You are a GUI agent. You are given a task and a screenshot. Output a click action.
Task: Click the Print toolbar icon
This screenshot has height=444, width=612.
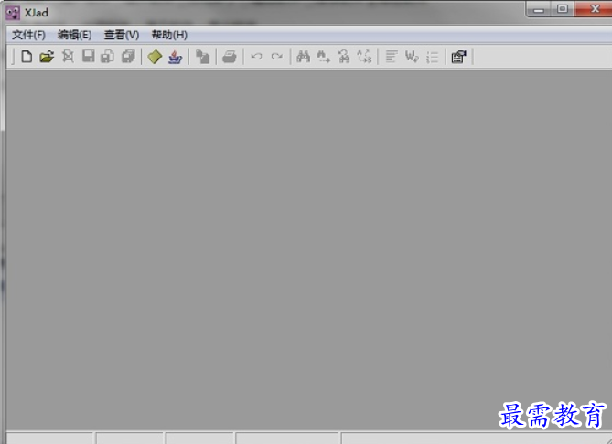230,57
